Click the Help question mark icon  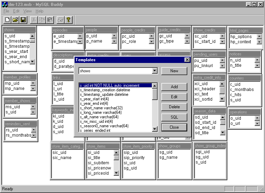coord(68,20)
